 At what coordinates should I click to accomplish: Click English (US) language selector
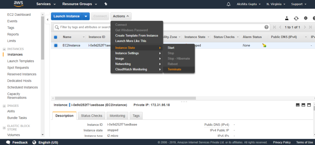tap(48, 143)
